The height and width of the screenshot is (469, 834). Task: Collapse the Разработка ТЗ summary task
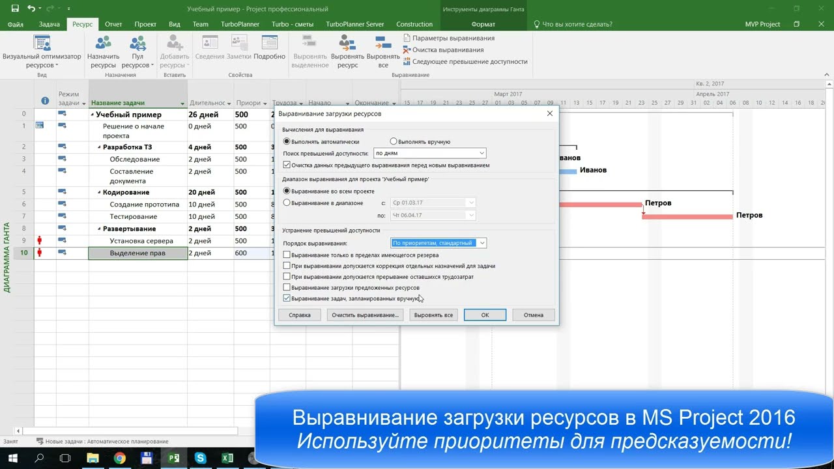pyautogui.click(x=100, y=147)
